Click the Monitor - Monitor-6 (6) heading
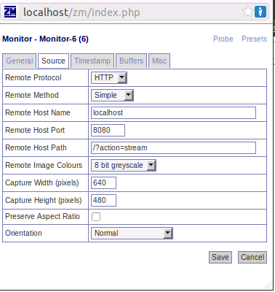Image resolution: width=275 pixels, height=292 pixels. pyautogui.click(x=45, y=39)
